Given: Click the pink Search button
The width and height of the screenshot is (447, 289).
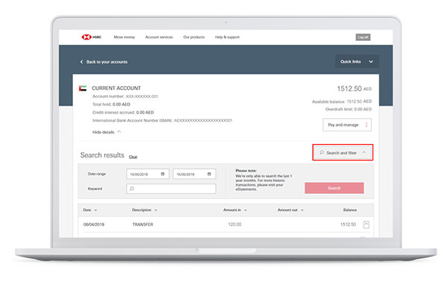Looking at the screenshot, I should 334,188.
